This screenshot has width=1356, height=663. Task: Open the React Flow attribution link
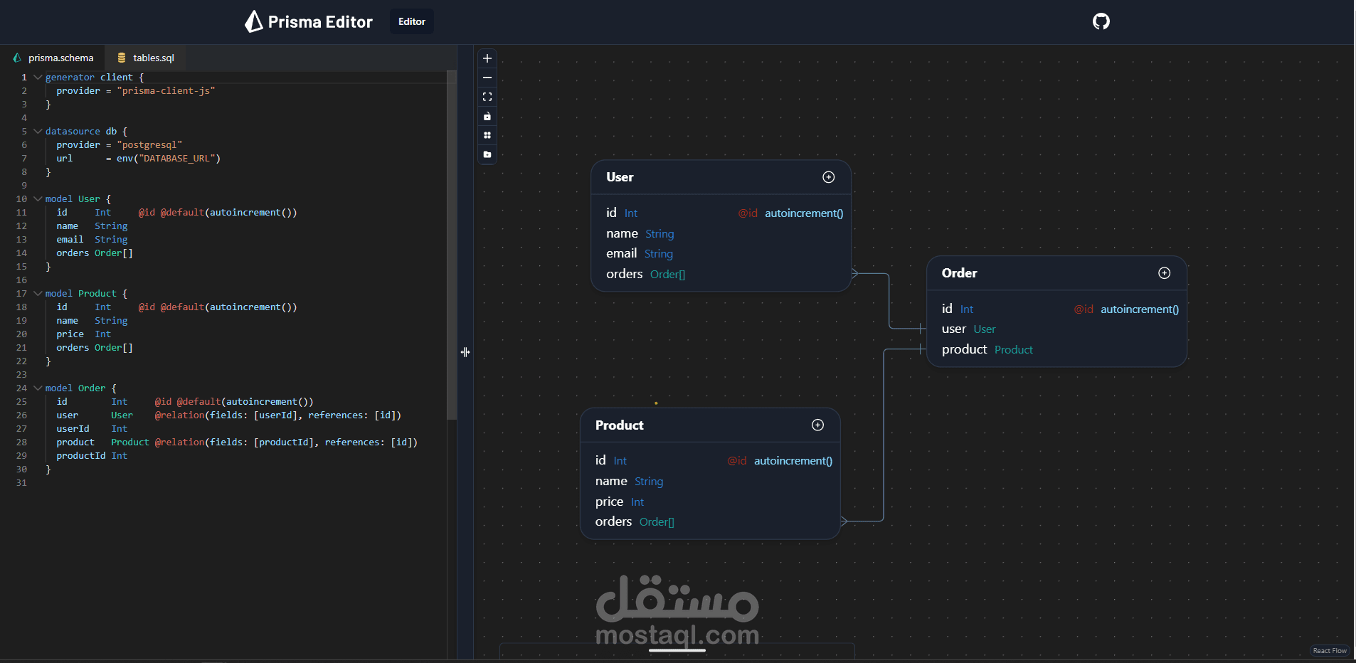tap(1330, 651)
